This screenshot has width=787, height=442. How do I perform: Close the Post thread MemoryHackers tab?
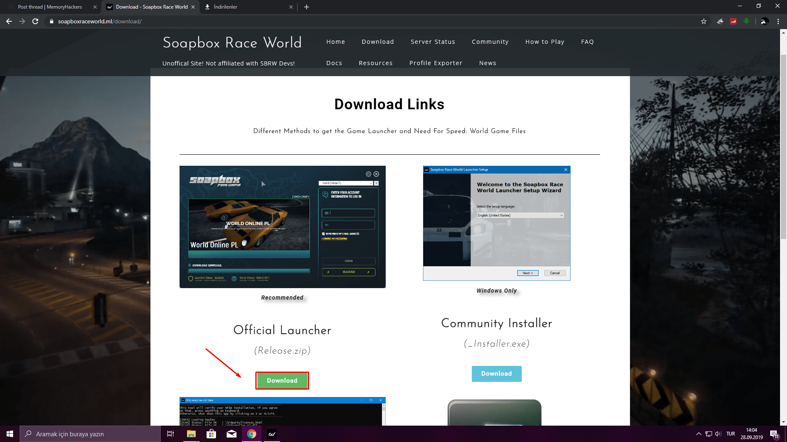(95, 7)
